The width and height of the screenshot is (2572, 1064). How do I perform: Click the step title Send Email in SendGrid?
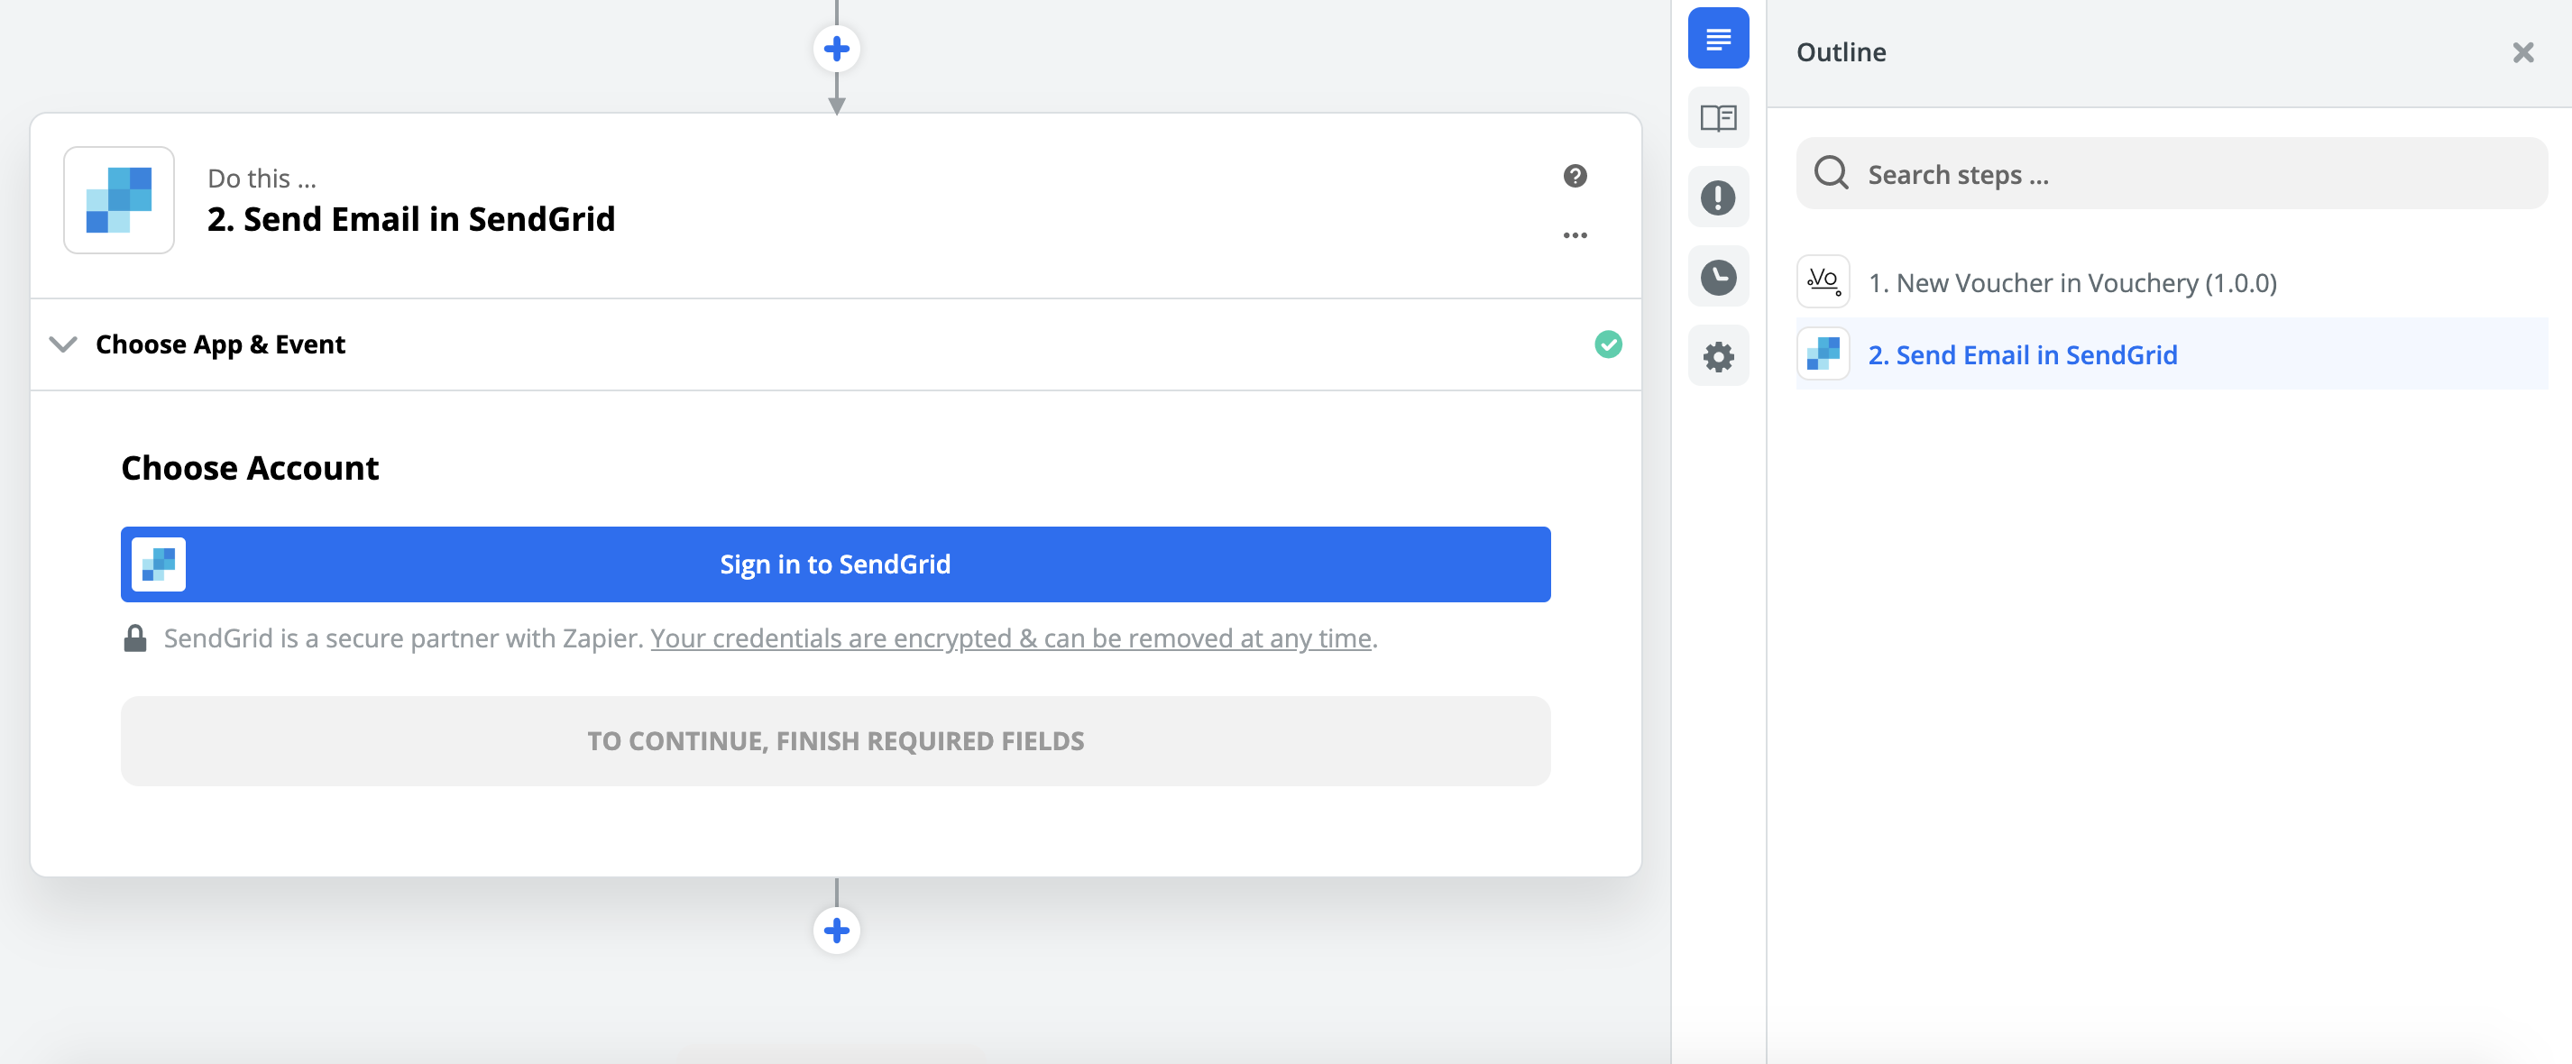410,218
